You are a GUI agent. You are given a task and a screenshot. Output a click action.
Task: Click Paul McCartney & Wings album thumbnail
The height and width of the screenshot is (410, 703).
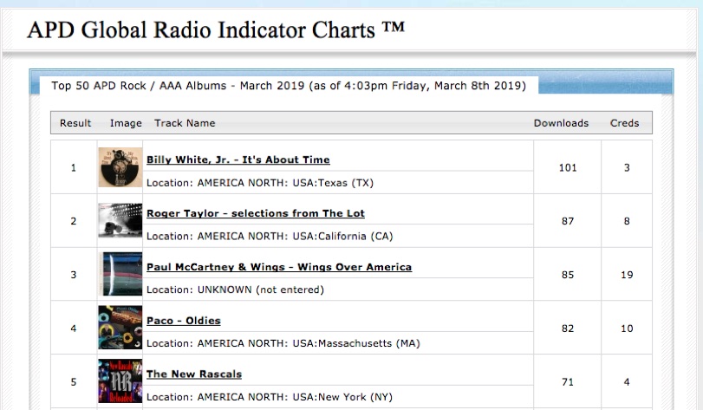(120, 275)
